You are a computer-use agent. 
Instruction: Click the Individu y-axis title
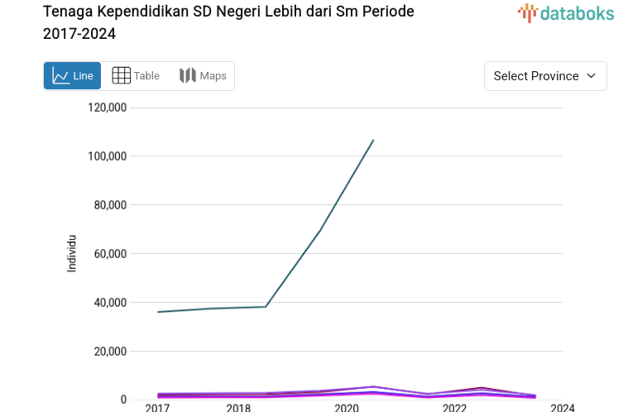pos(72,254)
